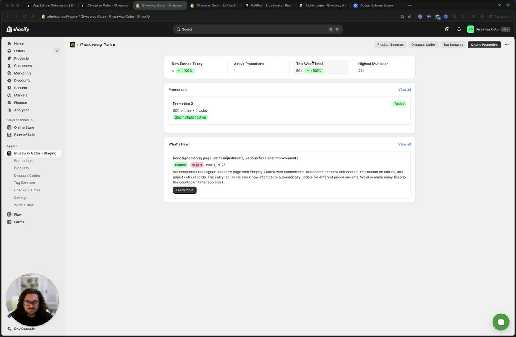516x337 pixels.
Task: Click the browser reload button
Action: [25, 17]
